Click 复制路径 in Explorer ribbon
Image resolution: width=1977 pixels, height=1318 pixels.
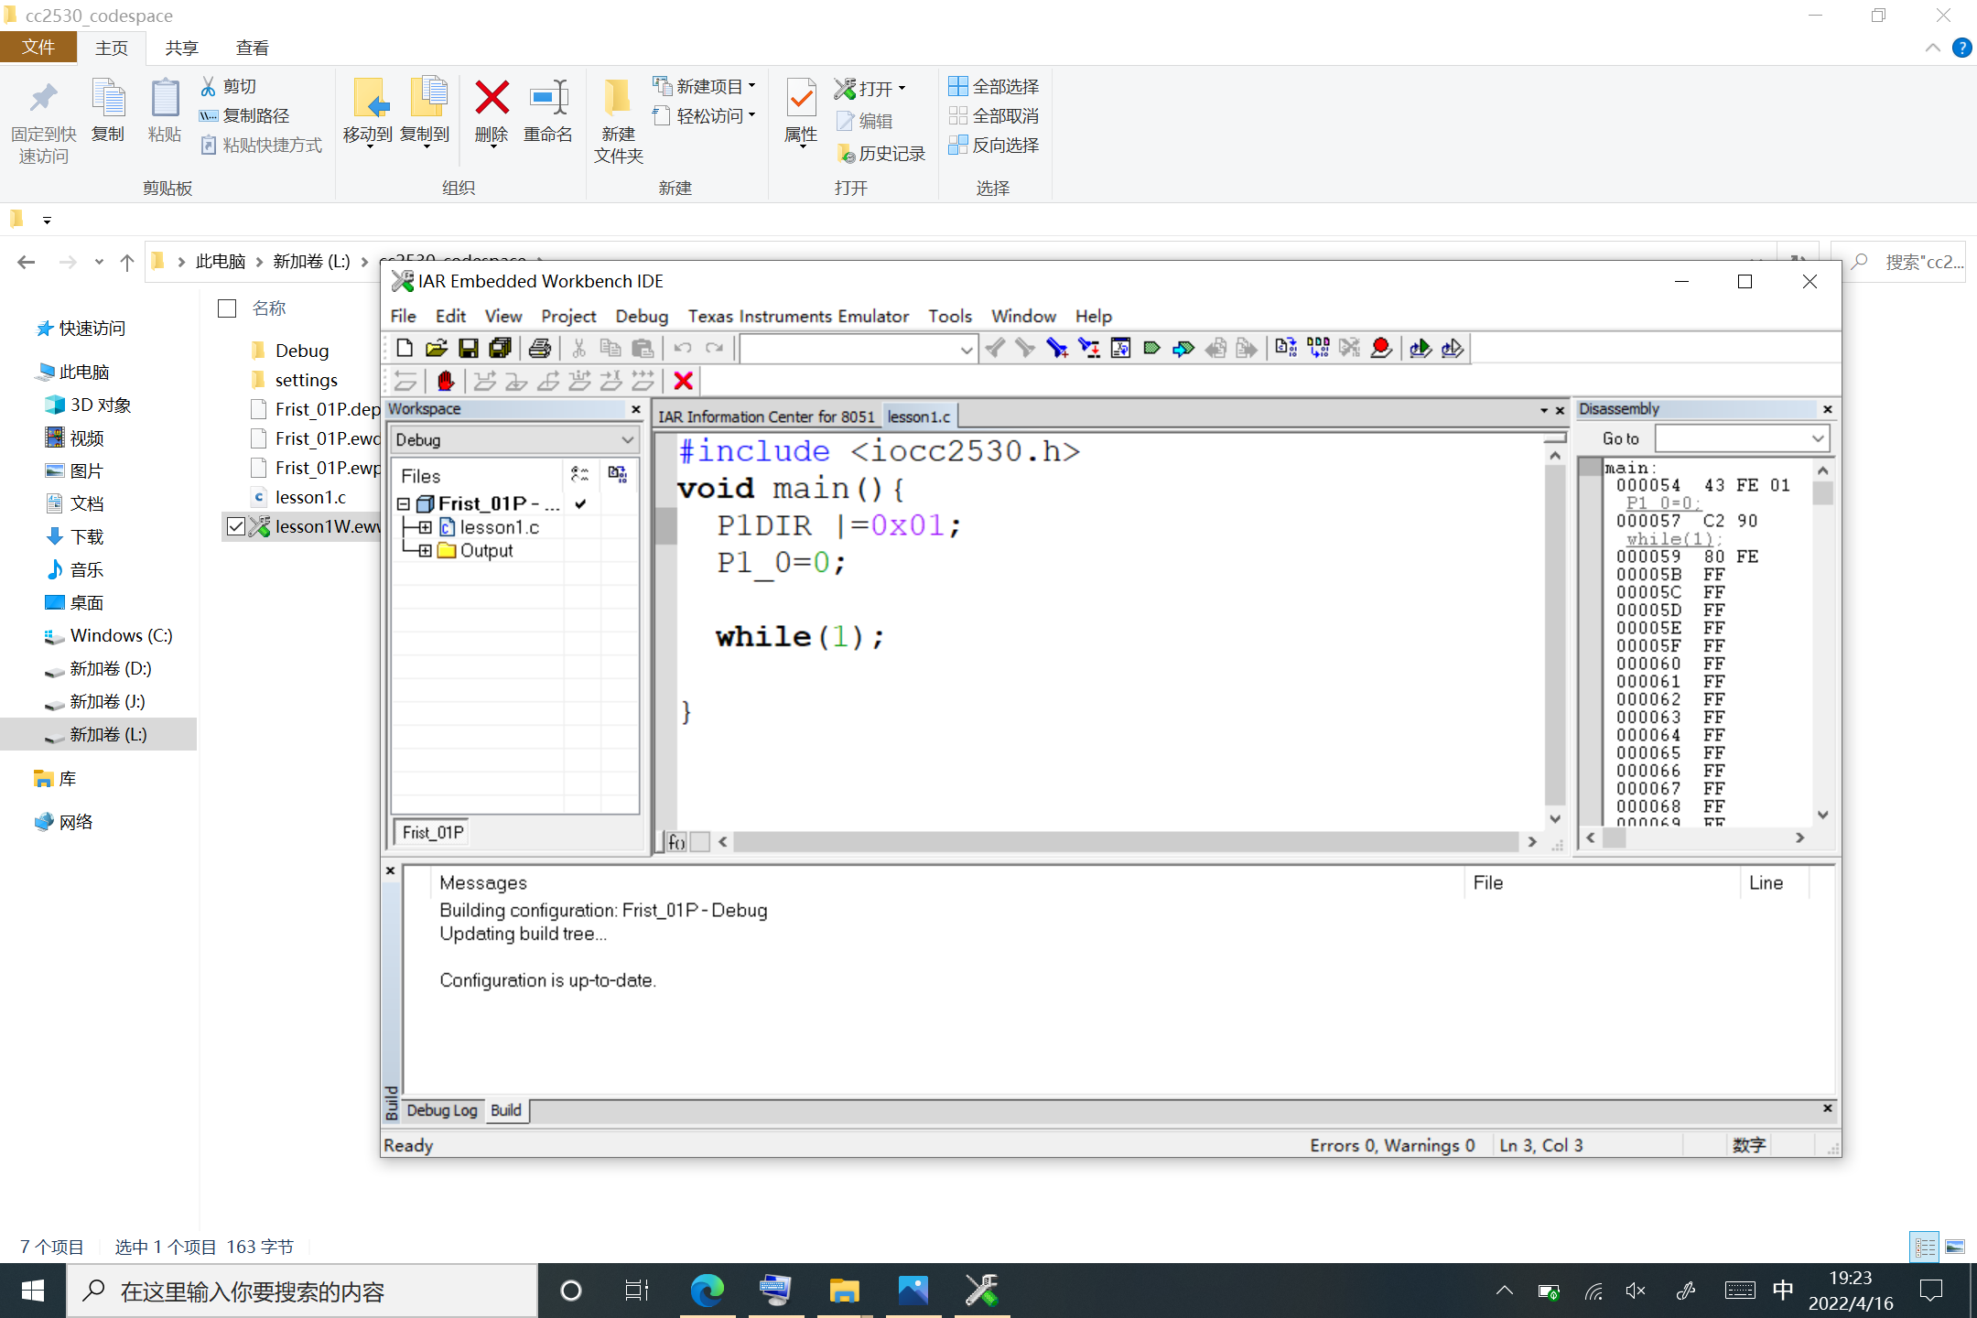(244, 115)
